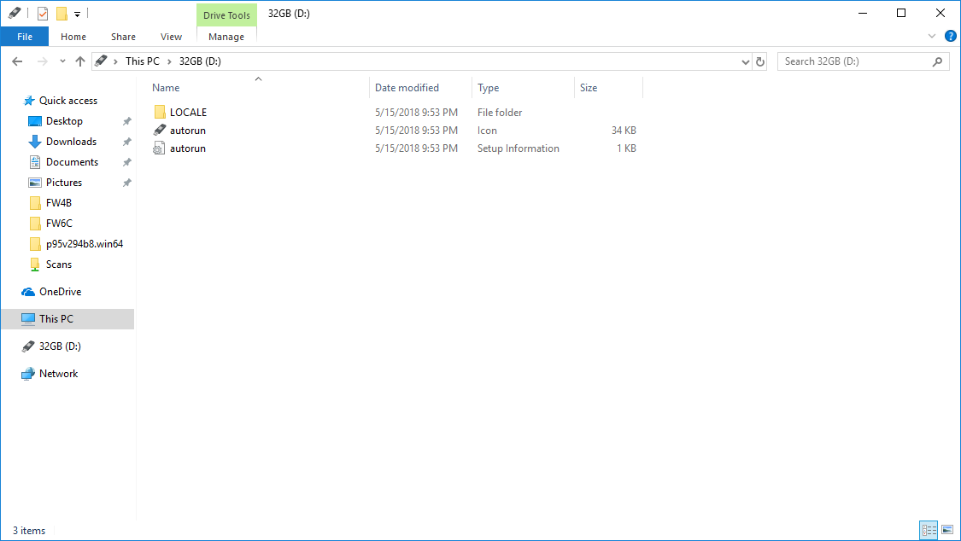Viewport: 961px width, 541px height.
Task: Select the autorun Setup Information file
Action: (188, 148)
